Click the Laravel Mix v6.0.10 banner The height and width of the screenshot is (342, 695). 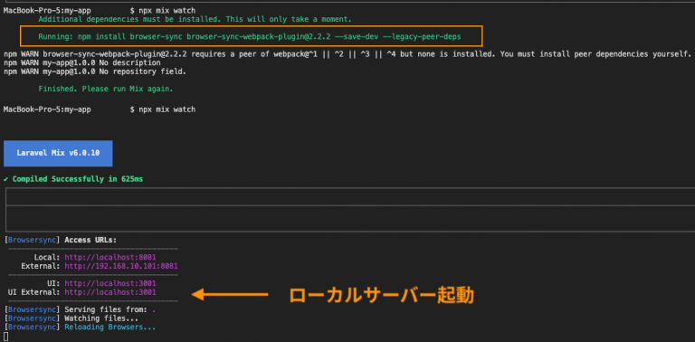pyautogui.click(x=58, y=153)
